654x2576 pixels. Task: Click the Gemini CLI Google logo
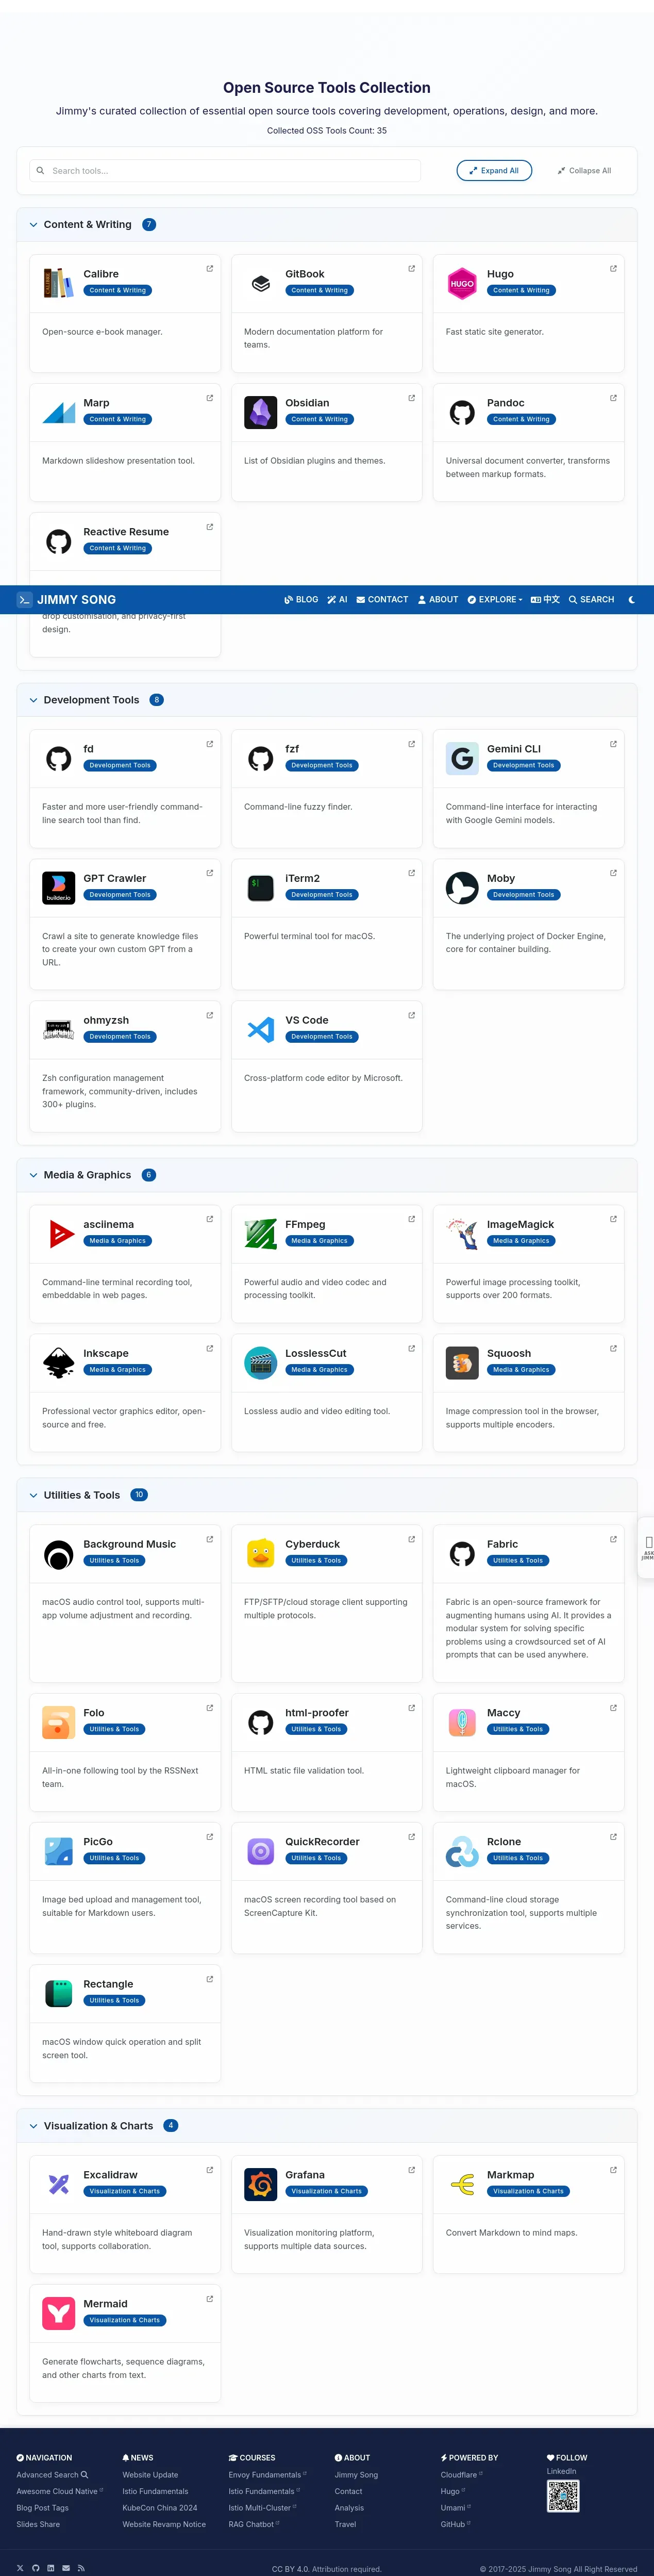point(462,758)
